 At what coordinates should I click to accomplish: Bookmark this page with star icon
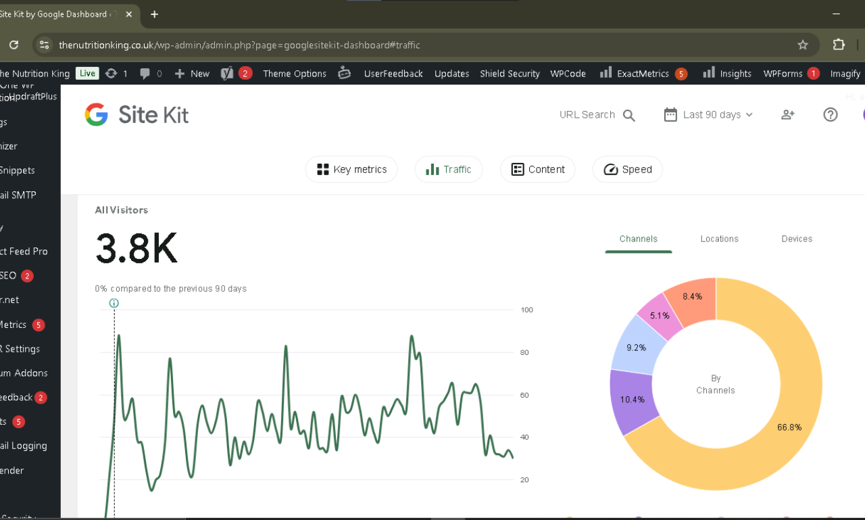[803, 45]
